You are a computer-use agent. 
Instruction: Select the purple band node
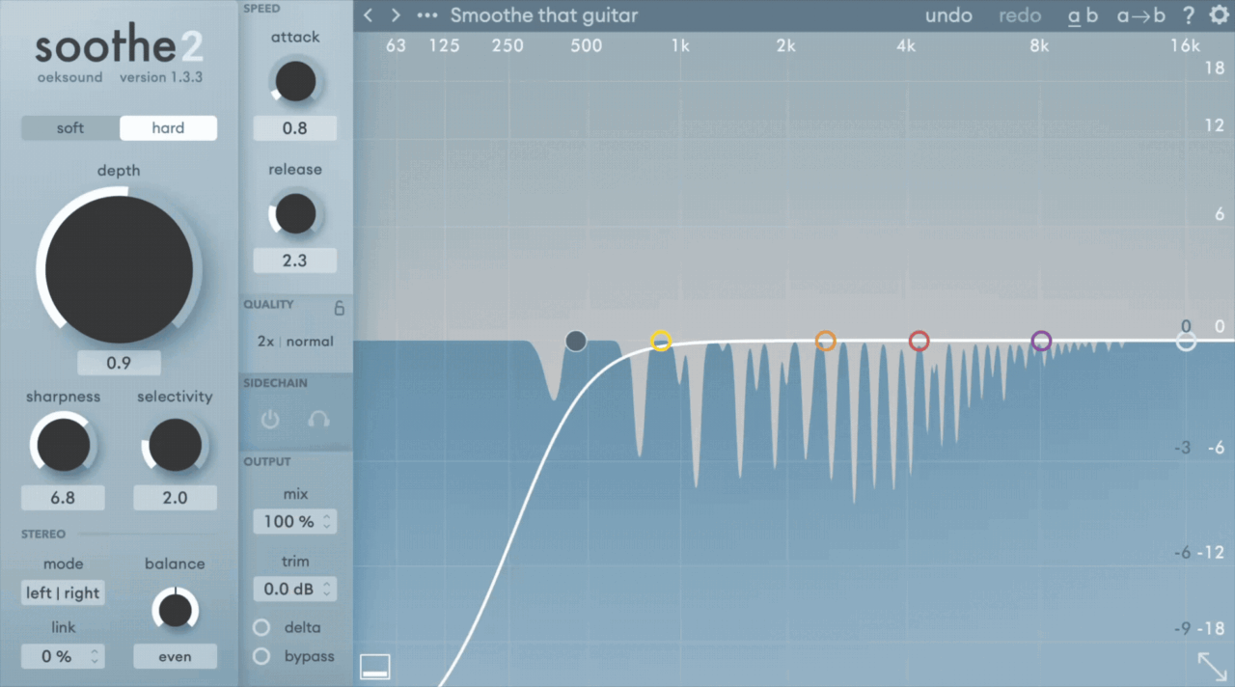1041,341
